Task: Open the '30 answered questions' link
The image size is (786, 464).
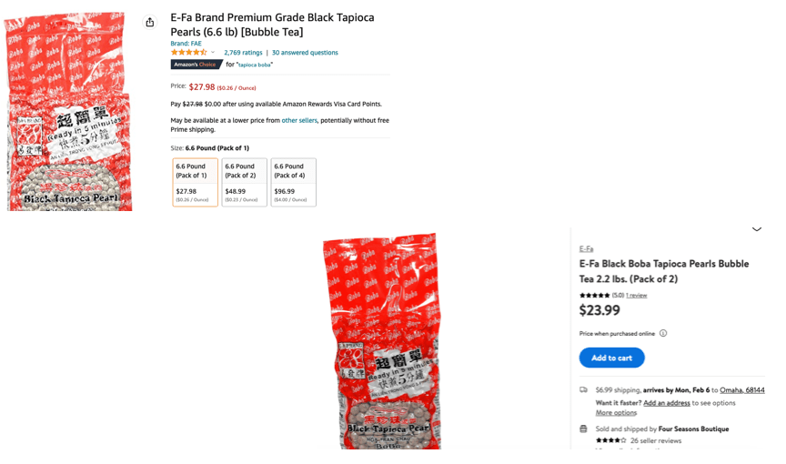Action: pyautogui.click(x=305, y=53)
